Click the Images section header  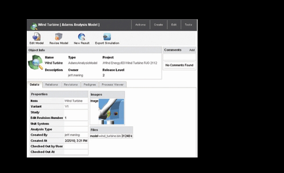coord(107,94)
